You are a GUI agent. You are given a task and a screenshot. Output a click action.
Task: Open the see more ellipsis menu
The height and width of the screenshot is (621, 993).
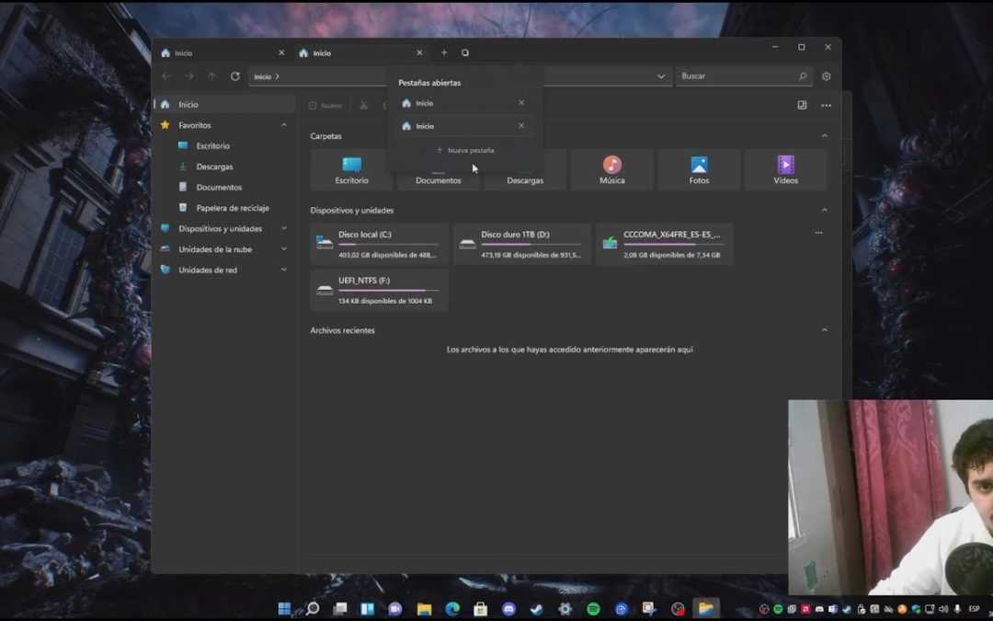pos(826,106)
